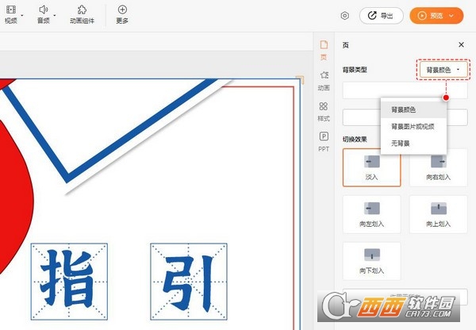Open the 样式 sidebar panel
The image size is (476, 330).
pyautogui.click(x=323, y=110)
